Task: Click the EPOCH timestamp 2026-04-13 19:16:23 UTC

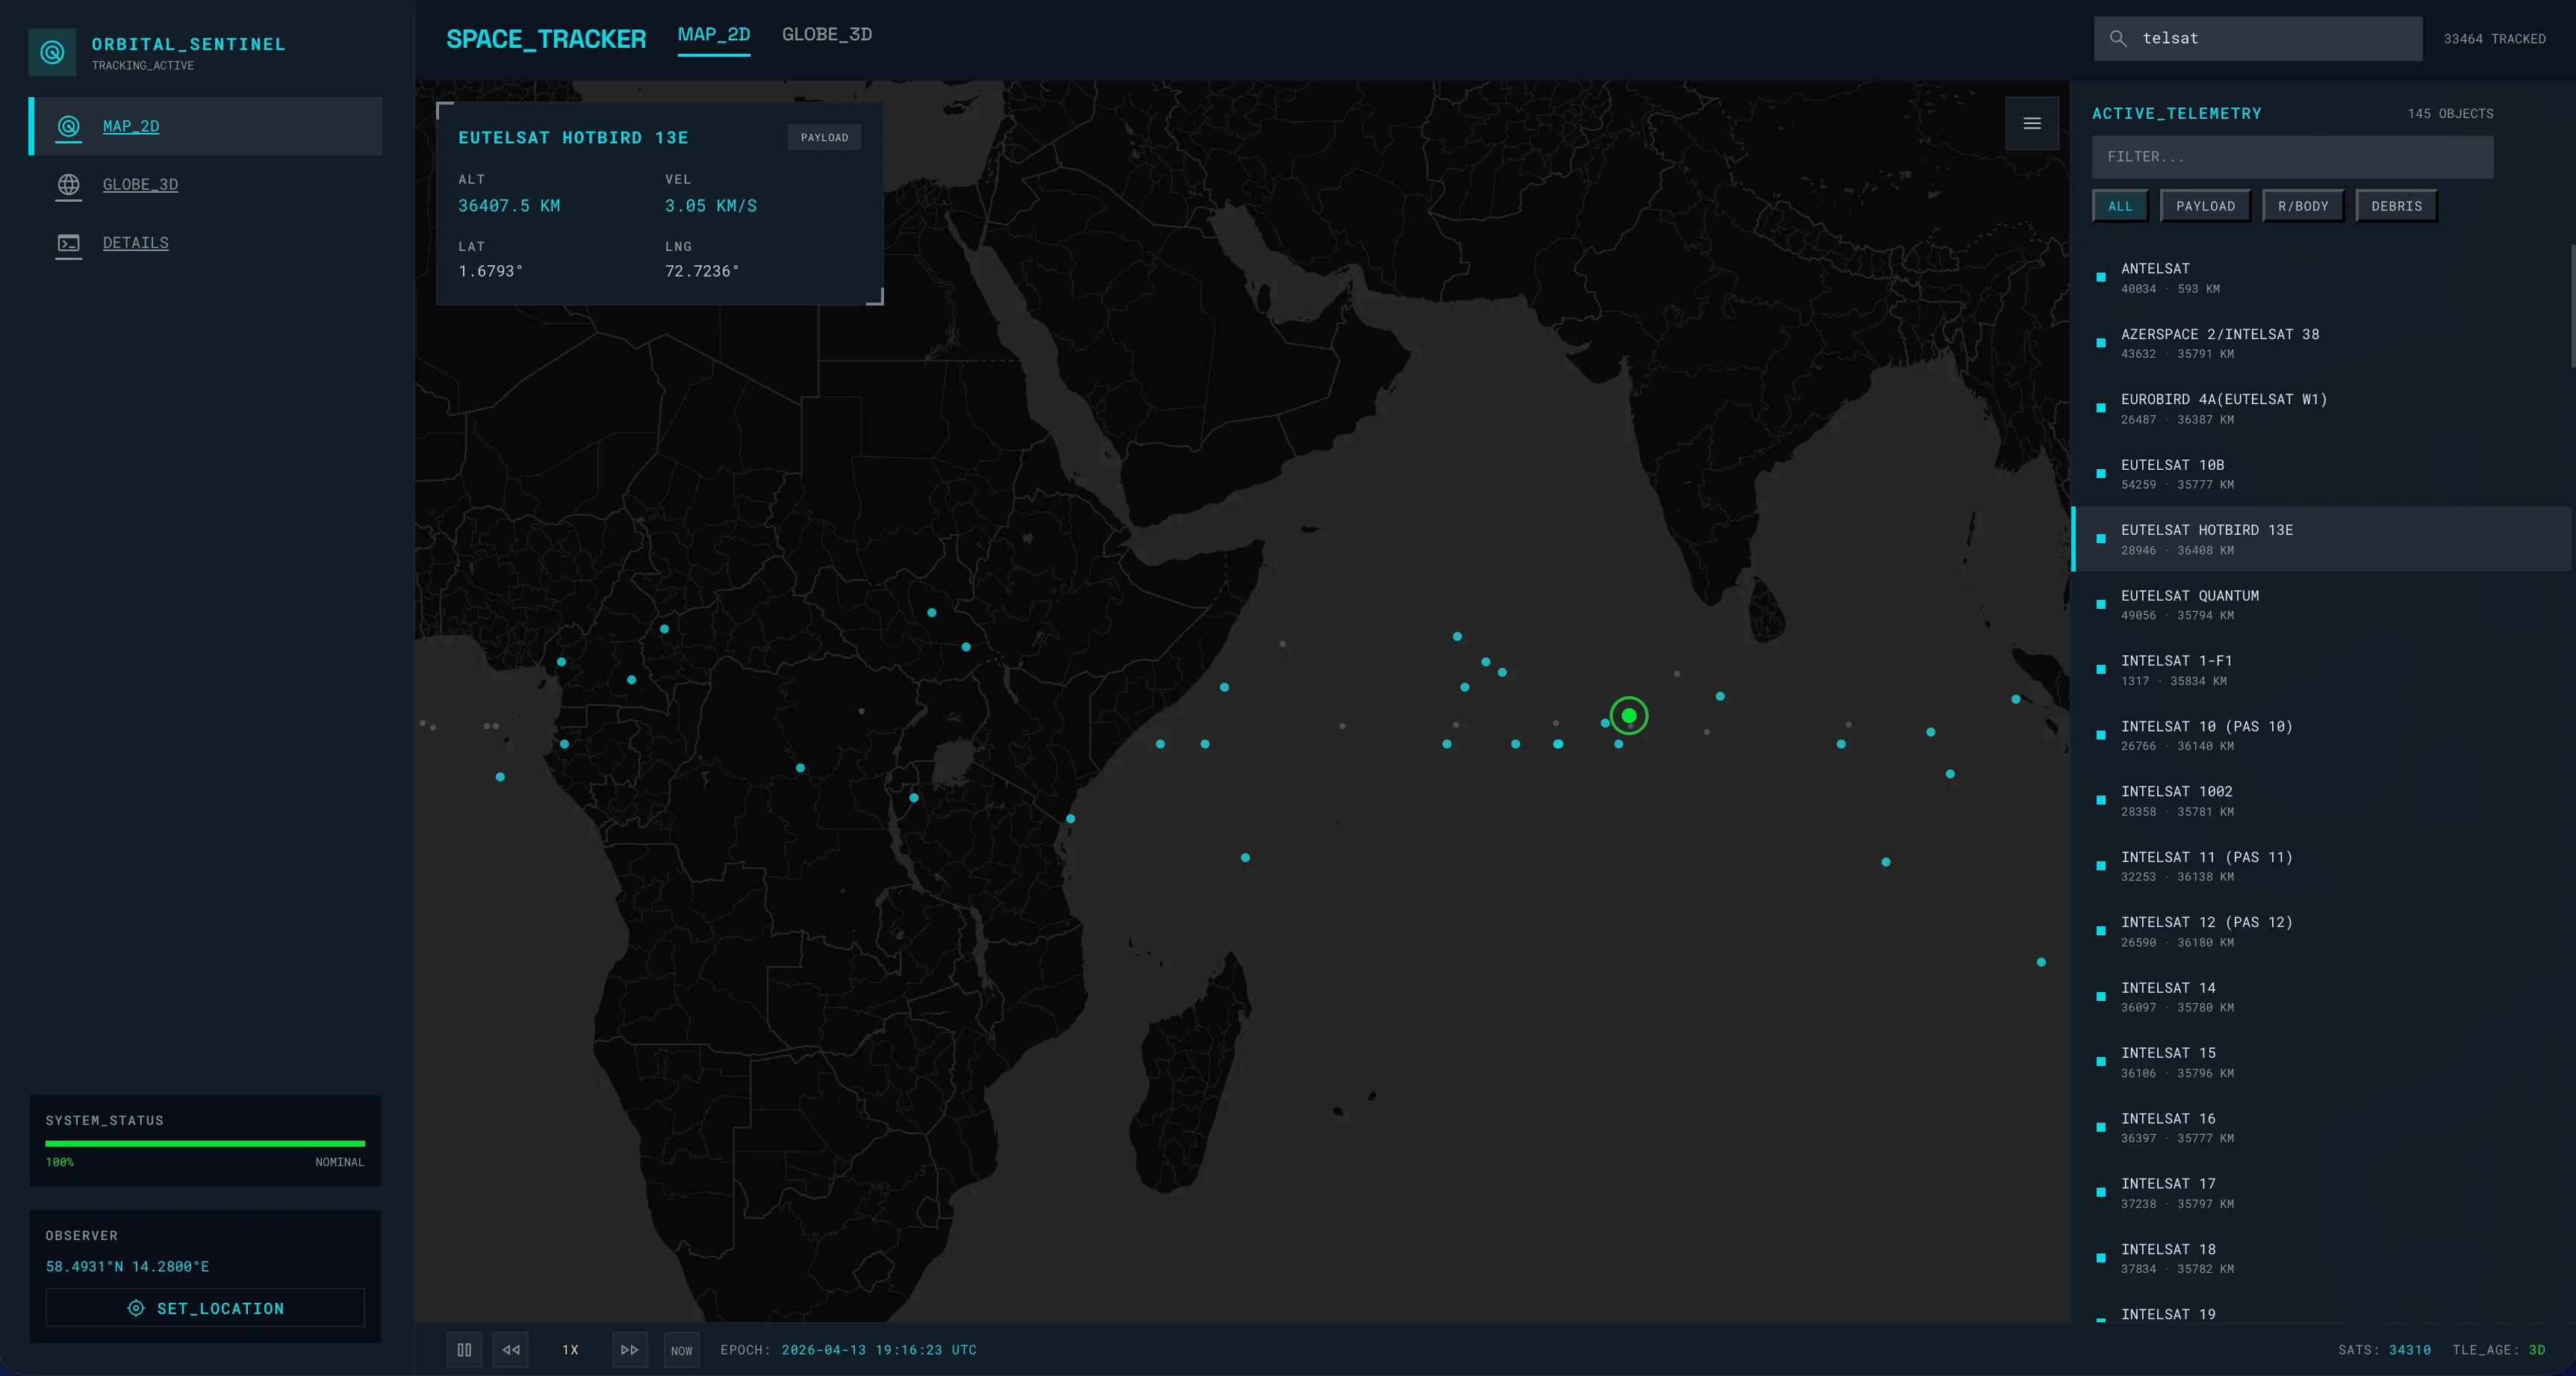Action: (x=879, y=1350)
